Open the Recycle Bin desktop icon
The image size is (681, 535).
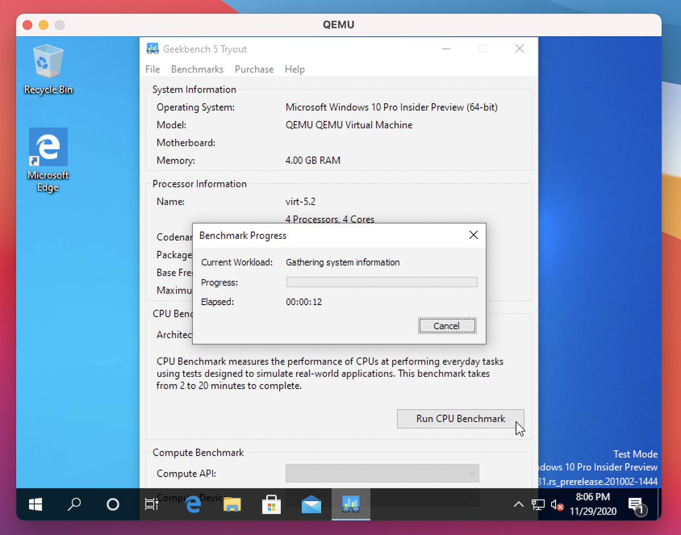coord(48,70)
